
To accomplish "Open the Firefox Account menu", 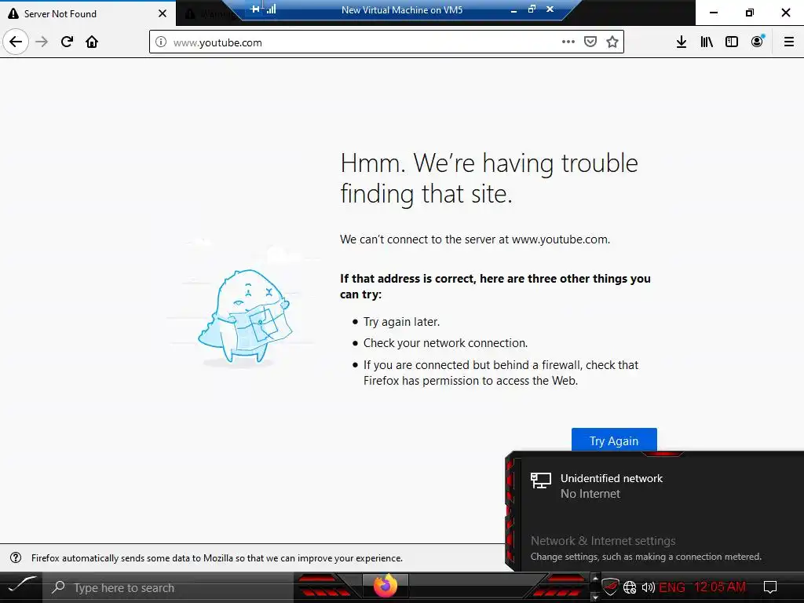I will pos(758,42).
